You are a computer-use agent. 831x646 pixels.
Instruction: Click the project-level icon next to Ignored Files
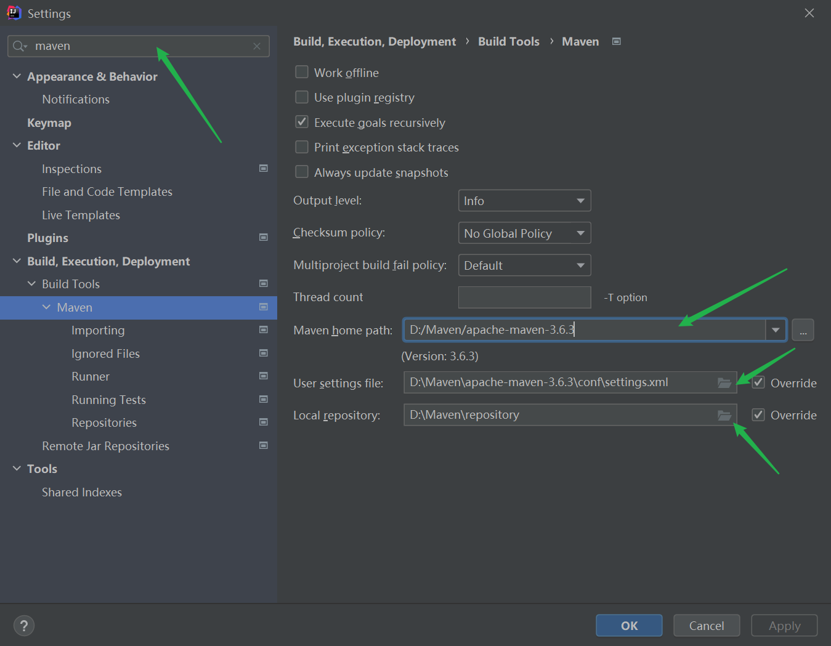click(264, 353)
